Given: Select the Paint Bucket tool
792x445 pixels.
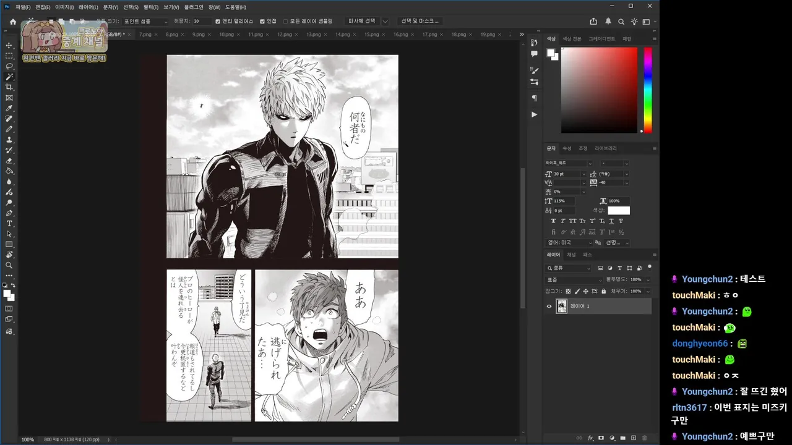Looking at the screenshot, I should pyautogui.click(x=9, y=171).
